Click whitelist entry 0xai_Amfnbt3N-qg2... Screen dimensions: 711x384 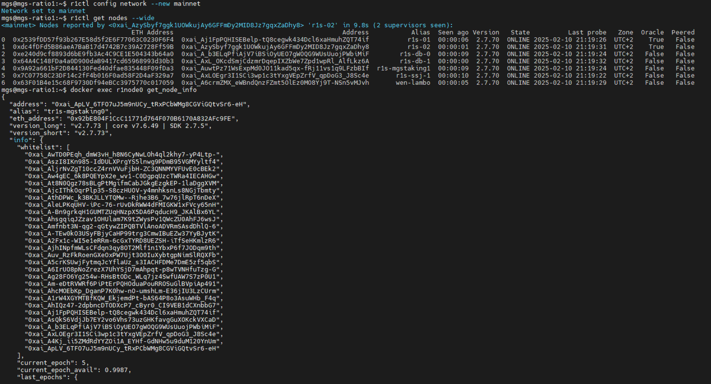[122, 226]
